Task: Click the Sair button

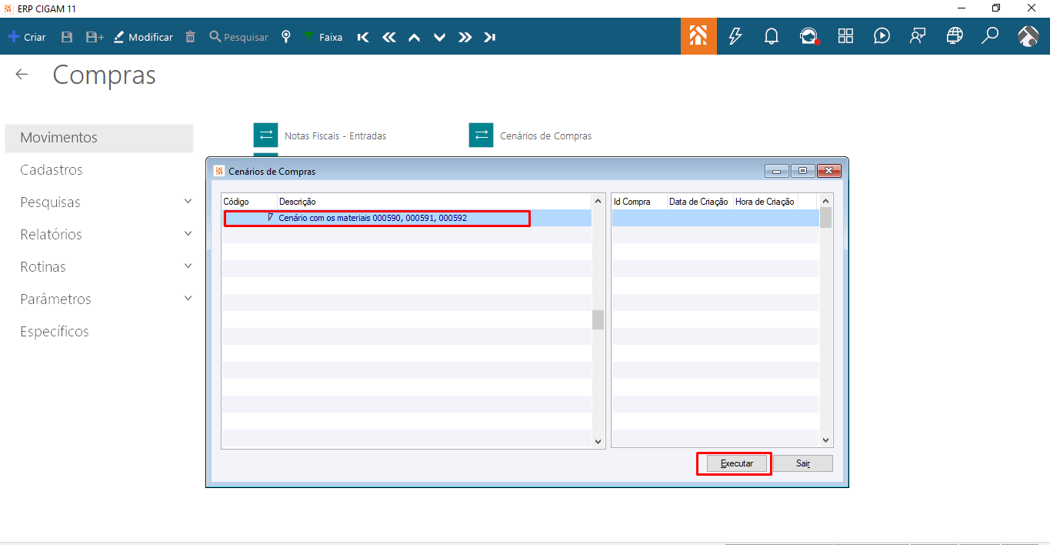Action: (x=803, y=463)
